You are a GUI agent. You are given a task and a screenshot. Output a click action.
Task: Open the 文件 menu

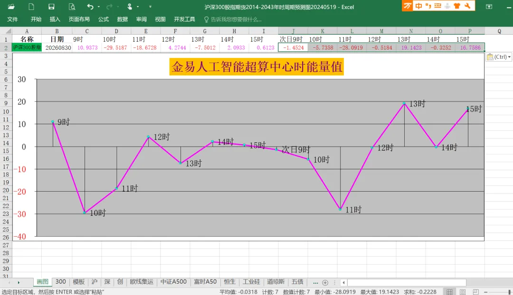click(12, 19)
